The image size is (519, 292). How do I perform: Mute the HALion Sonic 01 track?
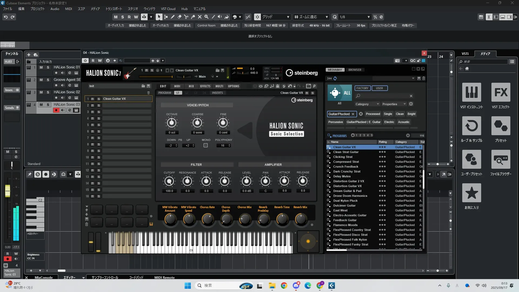(x=41, y=67)
